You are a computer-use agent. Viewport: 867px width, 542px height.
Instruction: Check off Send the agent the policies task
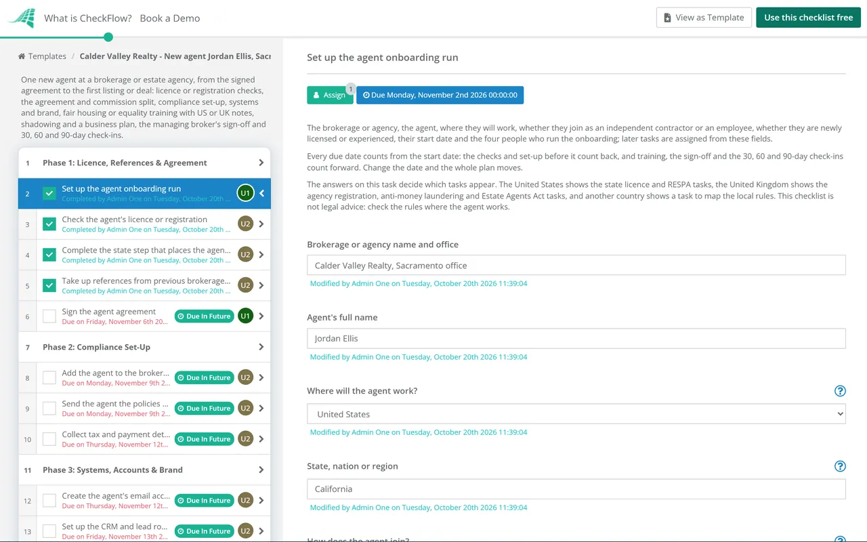pos(49,408)
